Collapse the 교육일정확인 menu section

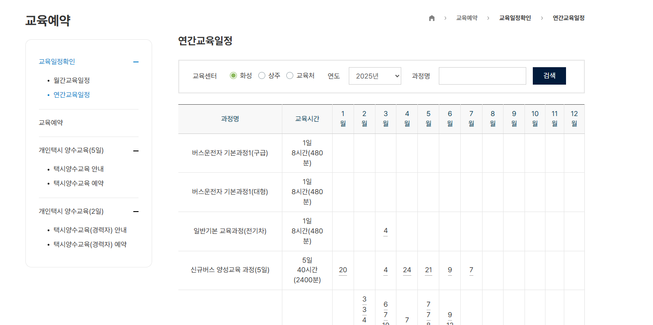pyautogui.click(x=136, y=62)
